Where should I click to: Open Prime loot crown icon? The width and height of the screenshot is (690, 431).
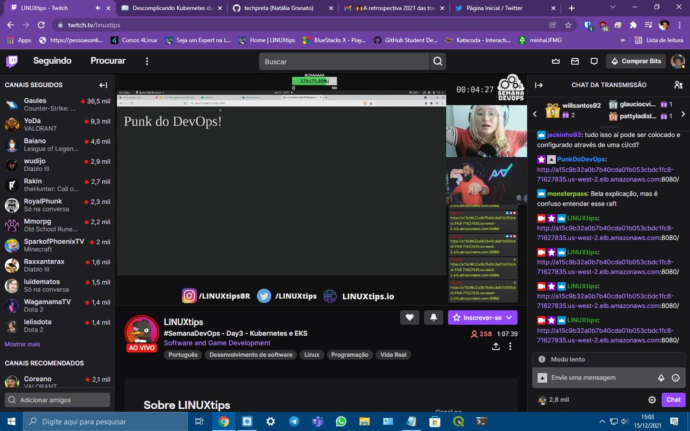(x=555, y=61)
